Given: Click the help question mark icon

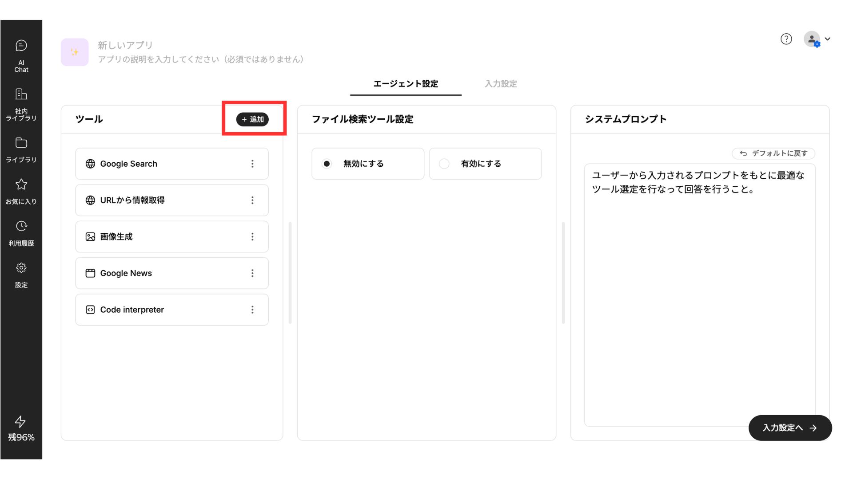Looking at the screenshot, I should click(x=786, y=39).
